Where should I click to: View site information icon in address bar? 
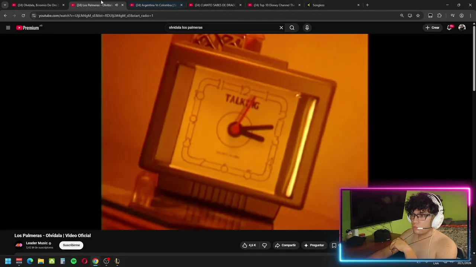pos(34,16)
